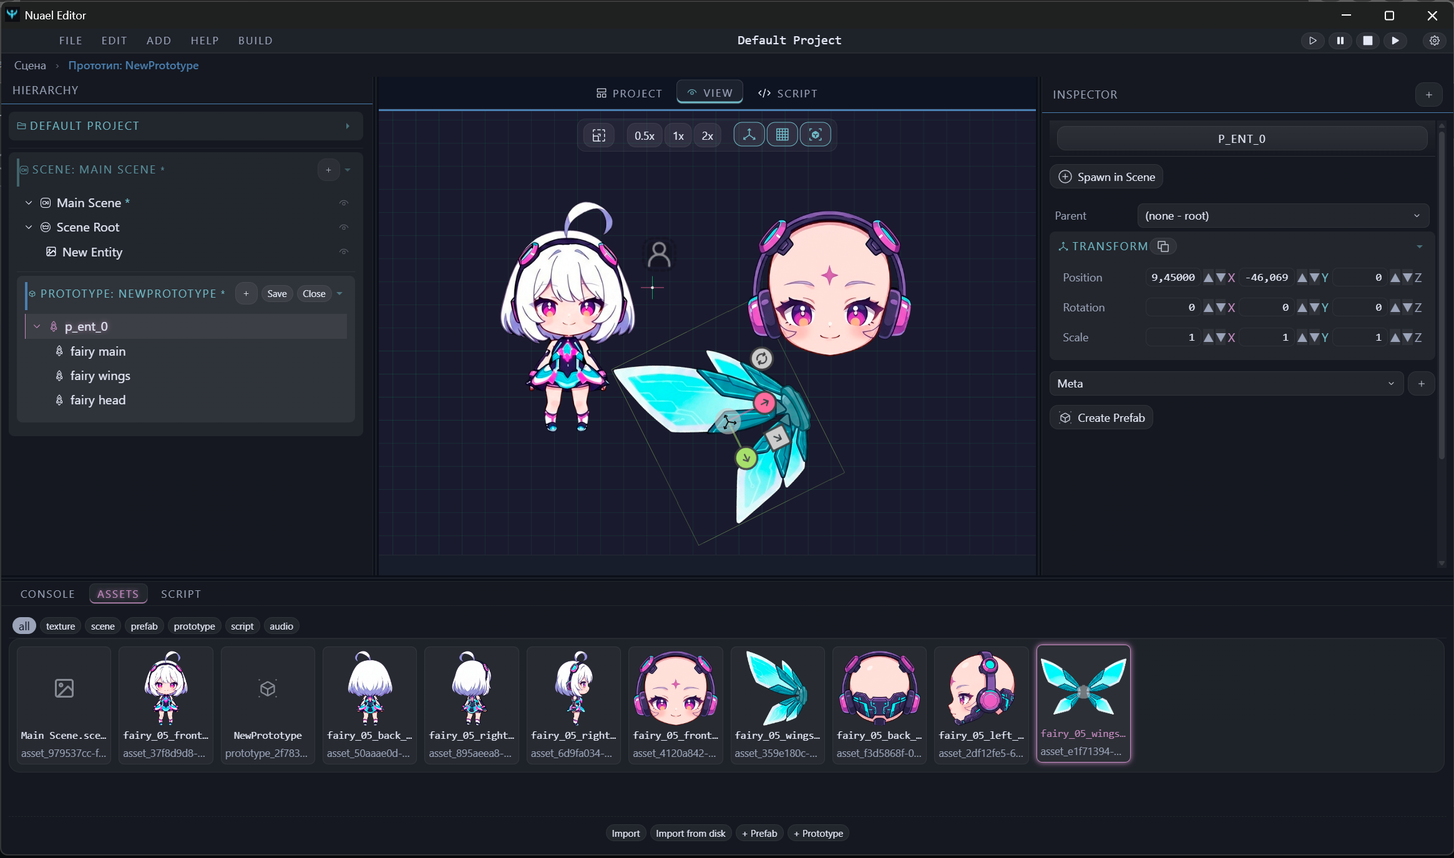Toggle visibility of Scene Root row

pyautogui.click(x=343, y=227)
